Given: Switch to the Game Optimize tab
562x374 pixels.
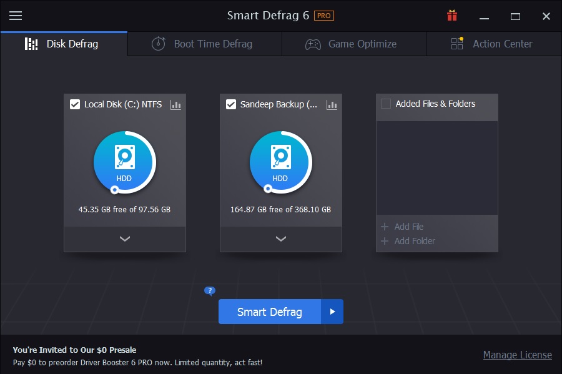Looking at the screenshot, I should [x=354, y=44].
